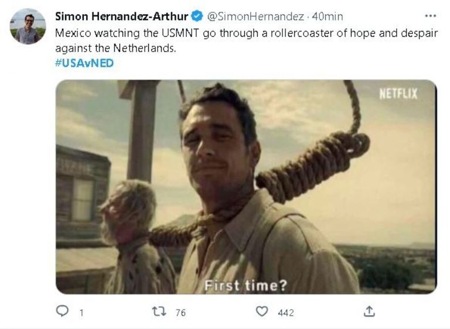Click the reply speech bubble icon
The height and width of the screenshot is (329, 450).
[x=62, y=312]
